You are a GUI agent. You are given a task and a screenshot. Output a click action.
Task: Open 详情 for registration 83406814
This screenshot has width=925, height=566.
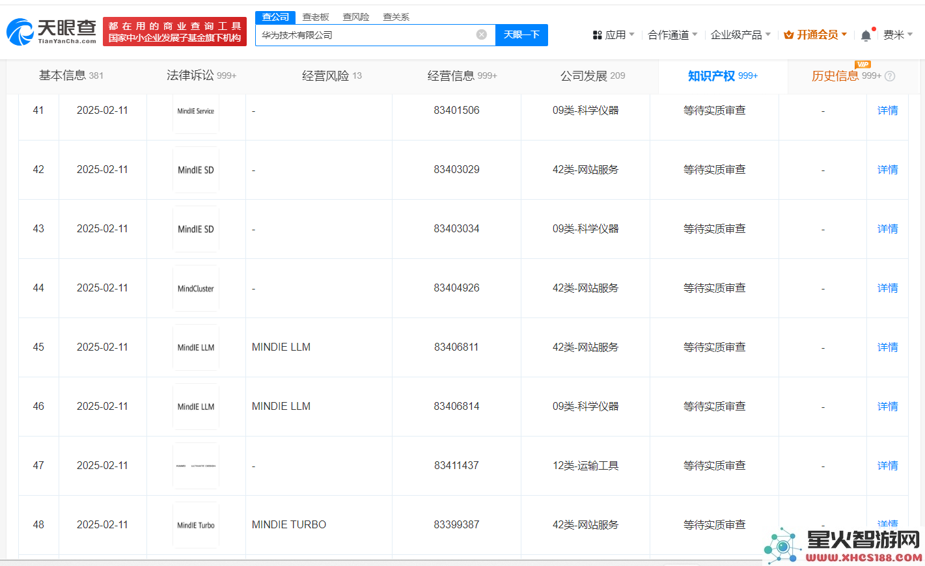pos(887,407)
